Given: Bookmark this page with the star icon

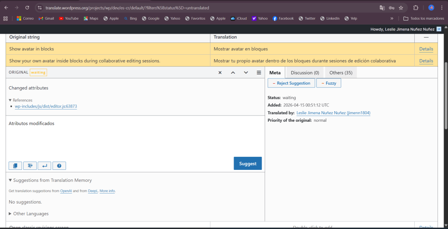Looking at the screenshot, I should (x=401, y=8).
